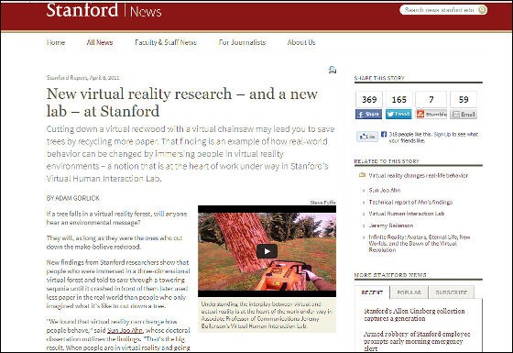Share the story on Facebook
The image size is (513, 353).
(x=368, y=114)
